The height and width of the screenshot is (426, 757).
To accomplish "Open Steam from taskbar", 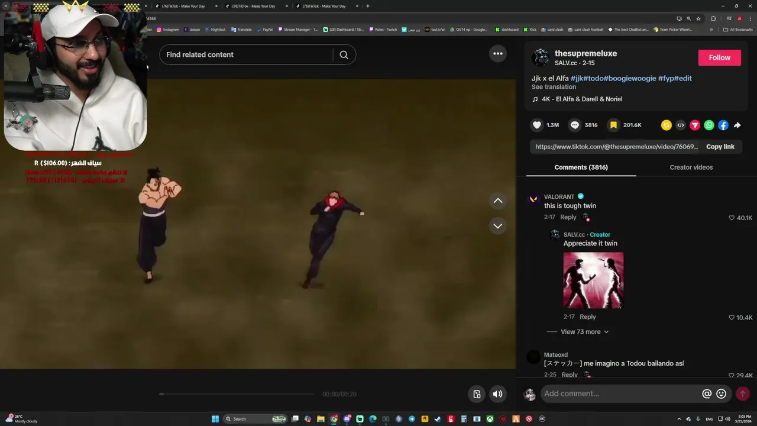I will [x=438, y=419].
